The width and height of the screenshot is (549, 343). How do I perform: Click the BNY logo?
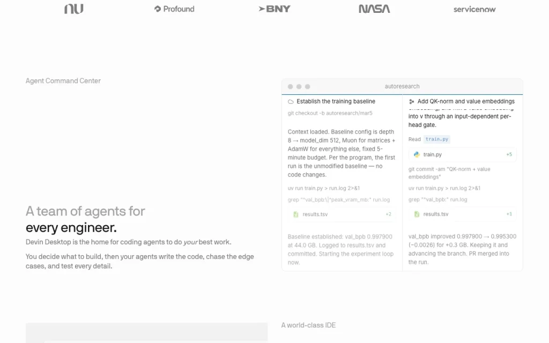pos(274,9)
